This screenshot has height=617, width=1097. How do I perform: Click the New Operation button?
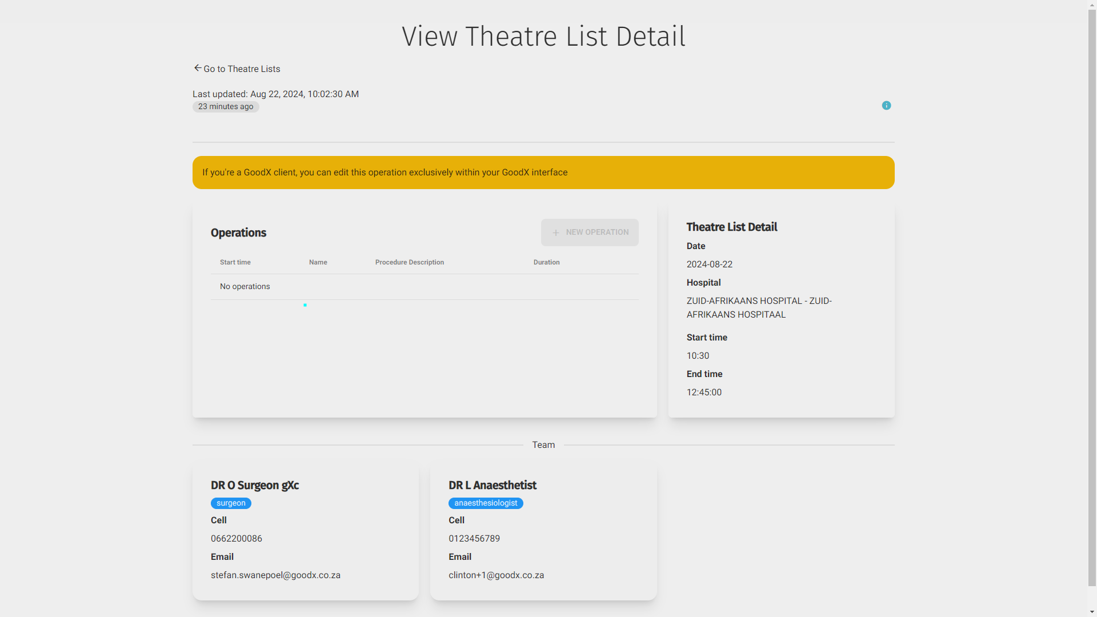(x=590, y=233)
